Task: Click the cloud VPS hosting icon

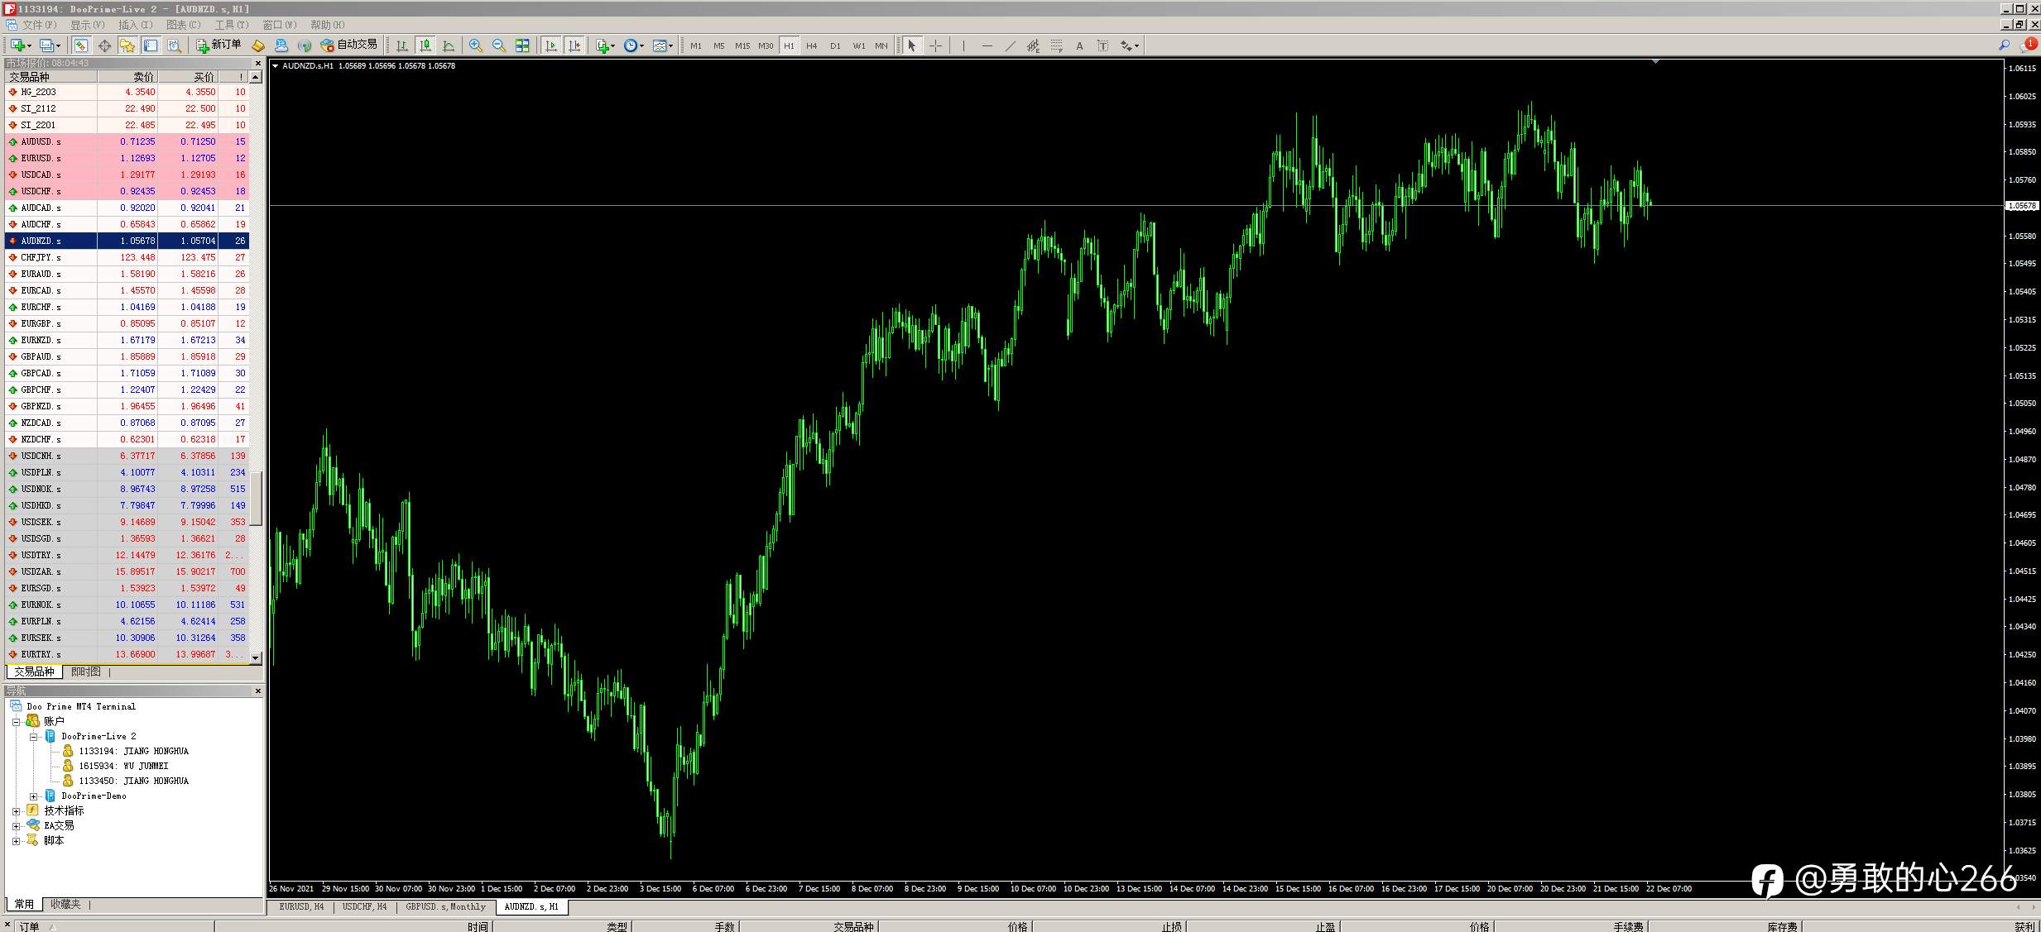Action: tap(281, 45)
